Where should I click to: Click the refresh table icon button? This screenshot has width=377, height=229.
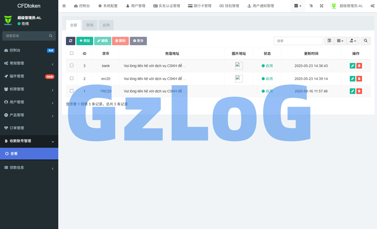[71, 41]
